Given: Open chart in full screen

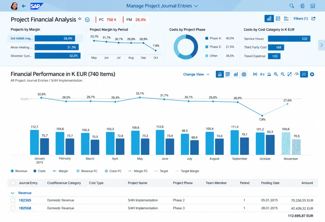Looking at the screenshot, I should click(289, 74).
